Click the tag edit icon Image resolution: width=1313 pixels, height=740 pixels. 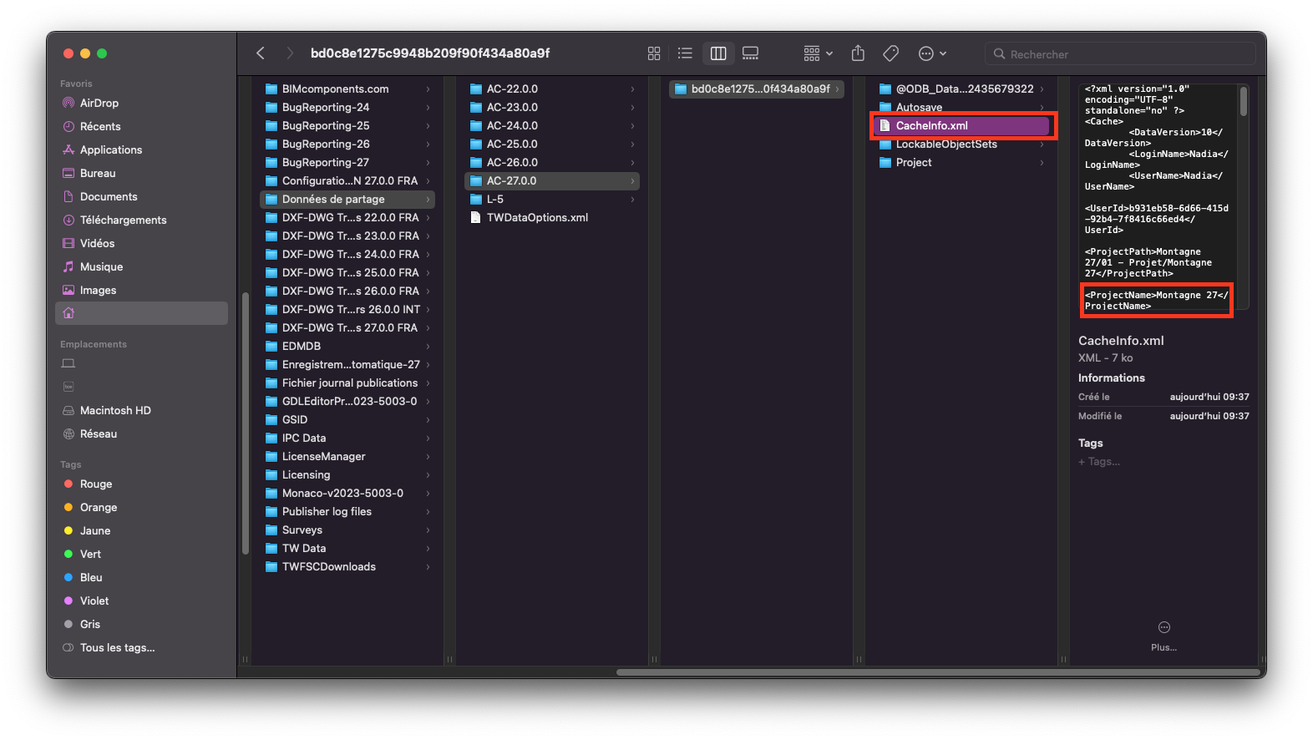891,53
